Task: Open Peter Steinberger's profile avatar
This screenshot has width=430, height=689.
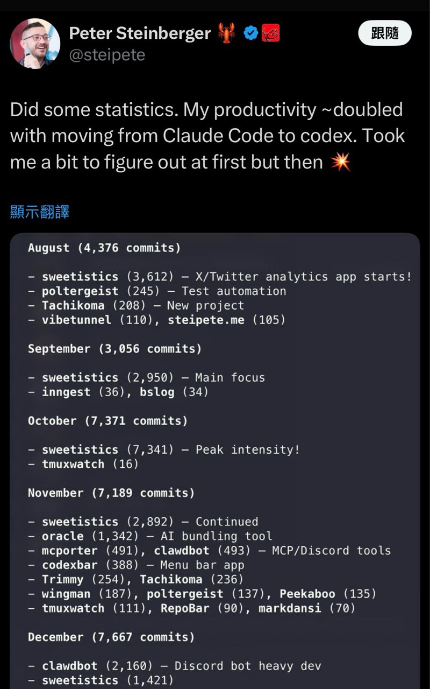Action: 35,43
